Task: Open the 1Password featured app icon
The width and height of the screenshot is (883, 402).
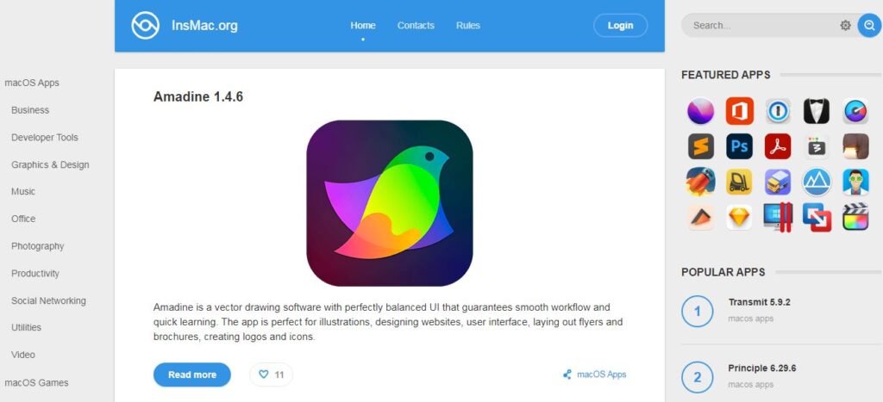Action: (778, 111)
